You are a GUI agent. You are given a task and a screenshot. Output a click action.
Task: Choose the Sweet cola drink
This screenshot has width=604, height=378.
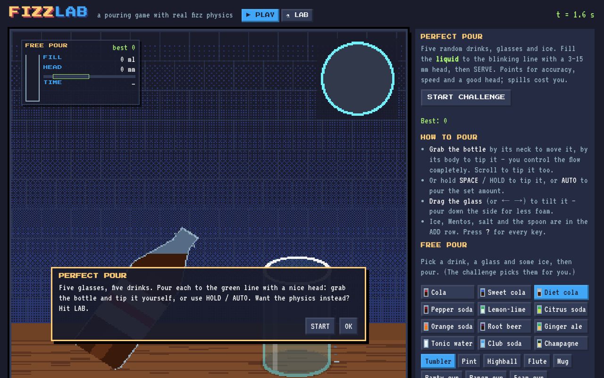[504, 292]
